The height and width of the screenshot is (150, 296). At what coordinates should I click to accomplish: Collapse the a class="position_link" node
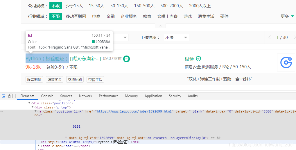[35, 111]
